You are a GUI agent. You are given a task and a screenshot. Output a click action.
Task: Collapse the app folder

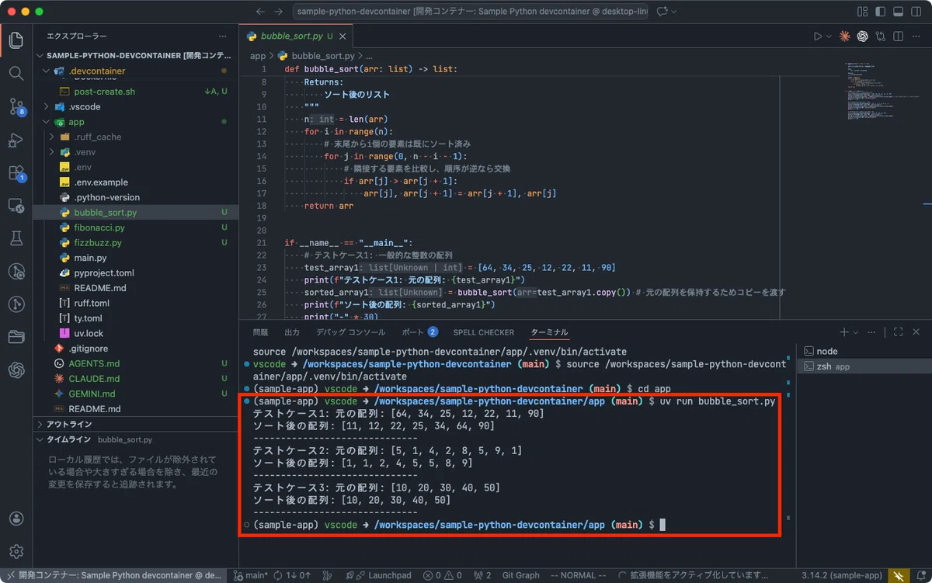click(x=46, y=122)
